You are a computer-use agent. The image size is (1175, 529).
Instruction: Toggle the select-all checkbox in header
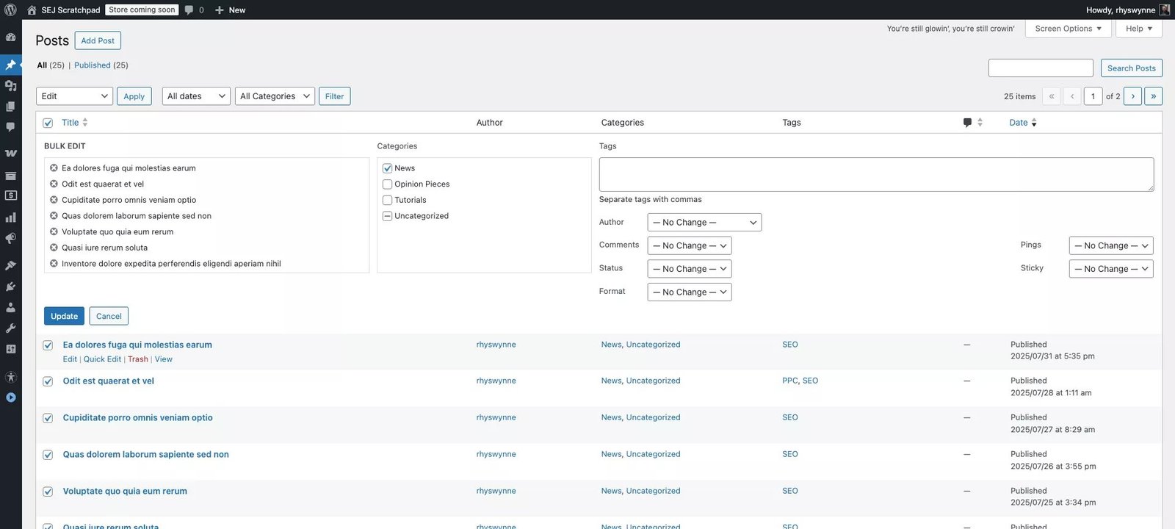coord(48,123)
